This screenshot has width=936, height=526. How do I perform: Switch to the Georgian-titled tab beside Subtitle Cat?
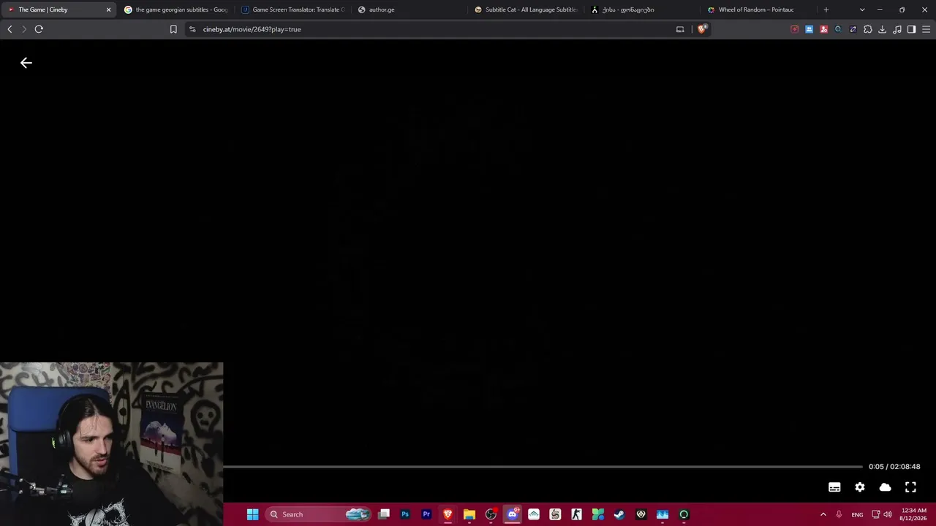coord(643,9)
